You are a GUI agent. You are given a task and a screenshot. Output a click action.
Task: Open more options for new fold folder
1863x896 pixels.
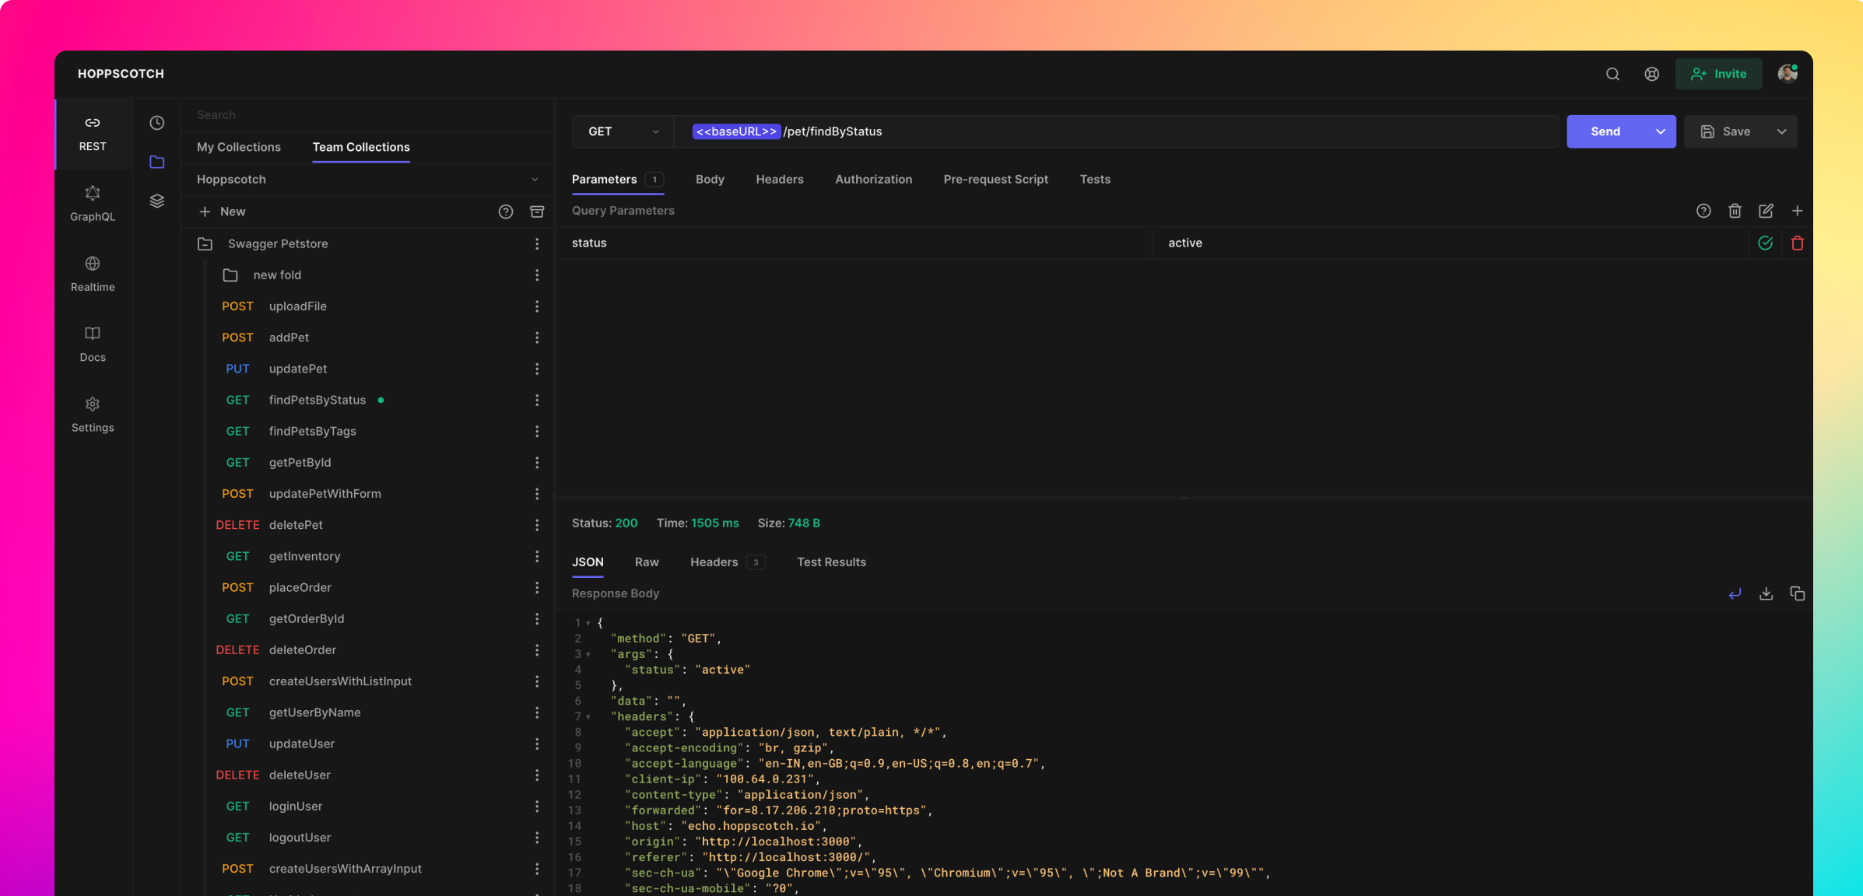[x=537, y=275]
